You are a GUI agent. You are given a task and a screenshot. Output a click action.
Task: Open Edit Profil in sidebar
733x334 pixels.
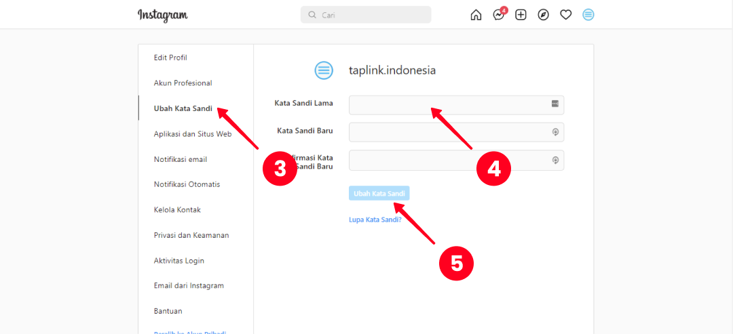(x=170, y=58)
